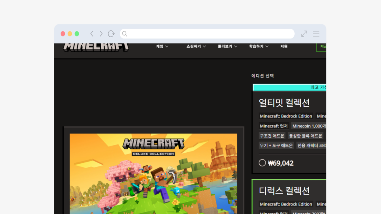Click the 무기 + 도구 애드온 tag
This screenshot has height=214, width=381.
click(x=276, y=146)
